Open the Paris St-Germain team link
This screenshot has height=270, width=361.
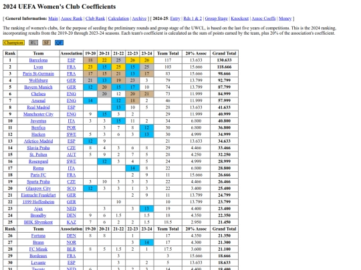coord(38,74)
